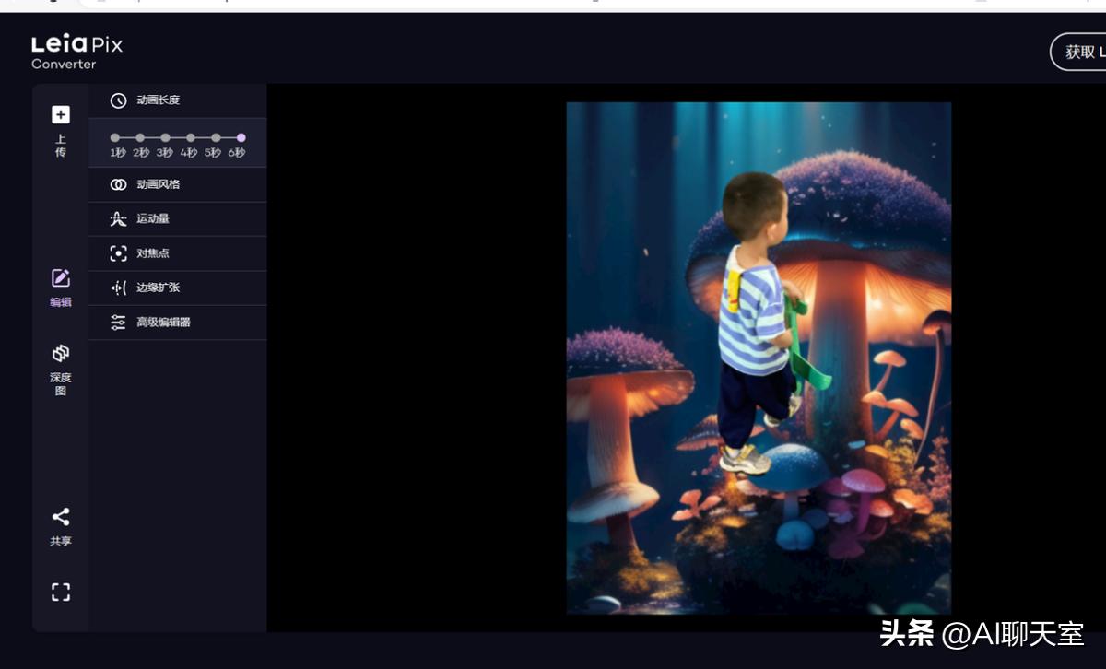Click the motion amount icon beside 运动量
1106x669 pixels.
coord(118,218)
